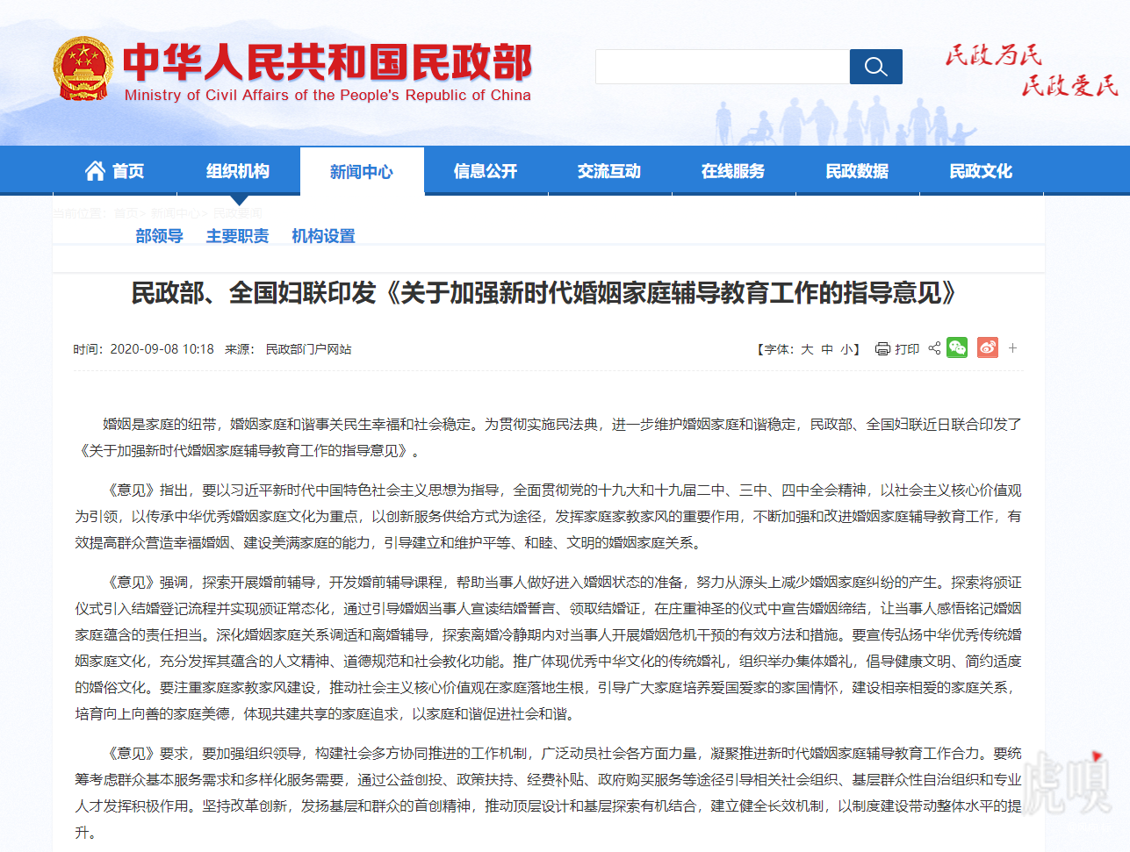Open the 民政数据 navigation tab
Image resolution: width=1130 pixels, height=852 pixels.
(x=857, y=170)
